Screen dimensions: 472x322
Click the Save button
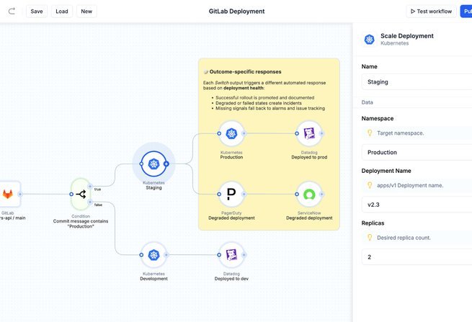pos(37,12)
